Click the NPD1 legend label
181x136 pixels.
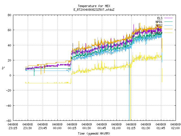tap(159, 22)
